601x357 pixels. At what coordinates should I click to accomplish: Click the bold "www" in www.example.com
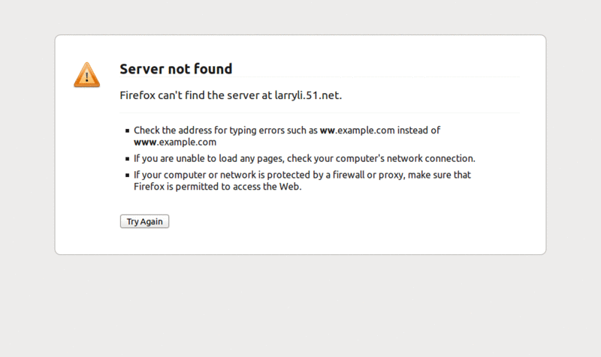[x=145, y=142]
